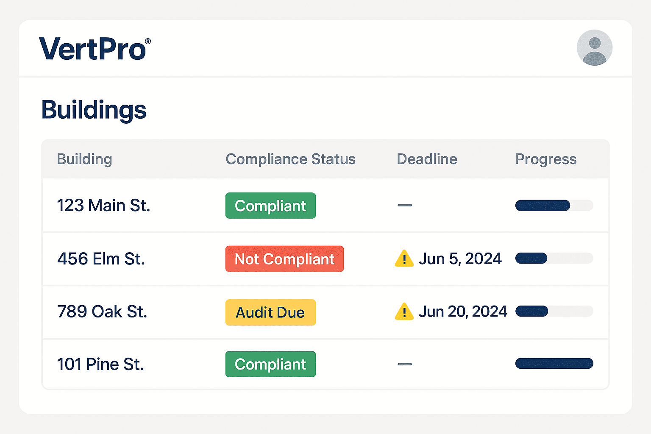Sort by the Building column header
The width and height of the screenshot is (651, 434).
tap(84, 159)
